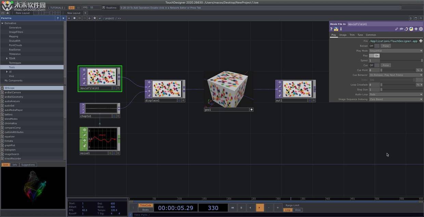Switch to the Image parameter tab

343,34
